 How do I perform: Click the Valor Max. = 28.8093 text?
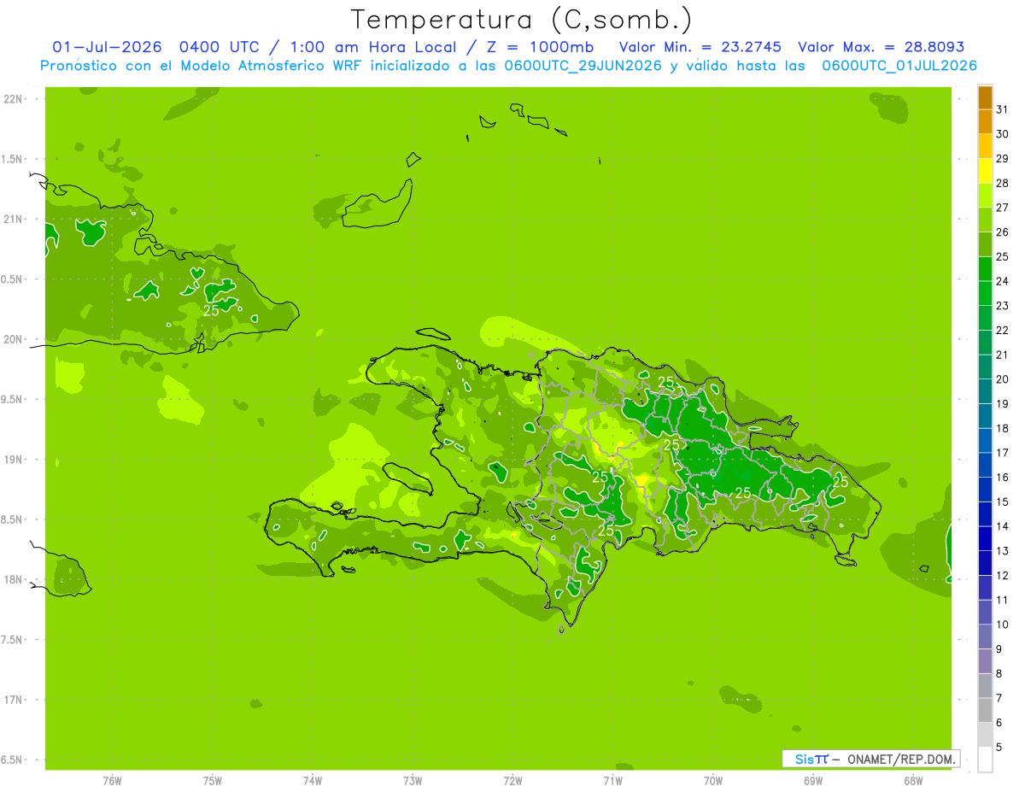(x=881, y=47)
